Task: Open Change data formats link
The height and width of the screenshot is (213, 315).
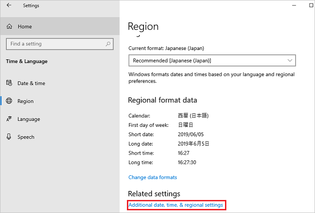Action: coord(153,177)
